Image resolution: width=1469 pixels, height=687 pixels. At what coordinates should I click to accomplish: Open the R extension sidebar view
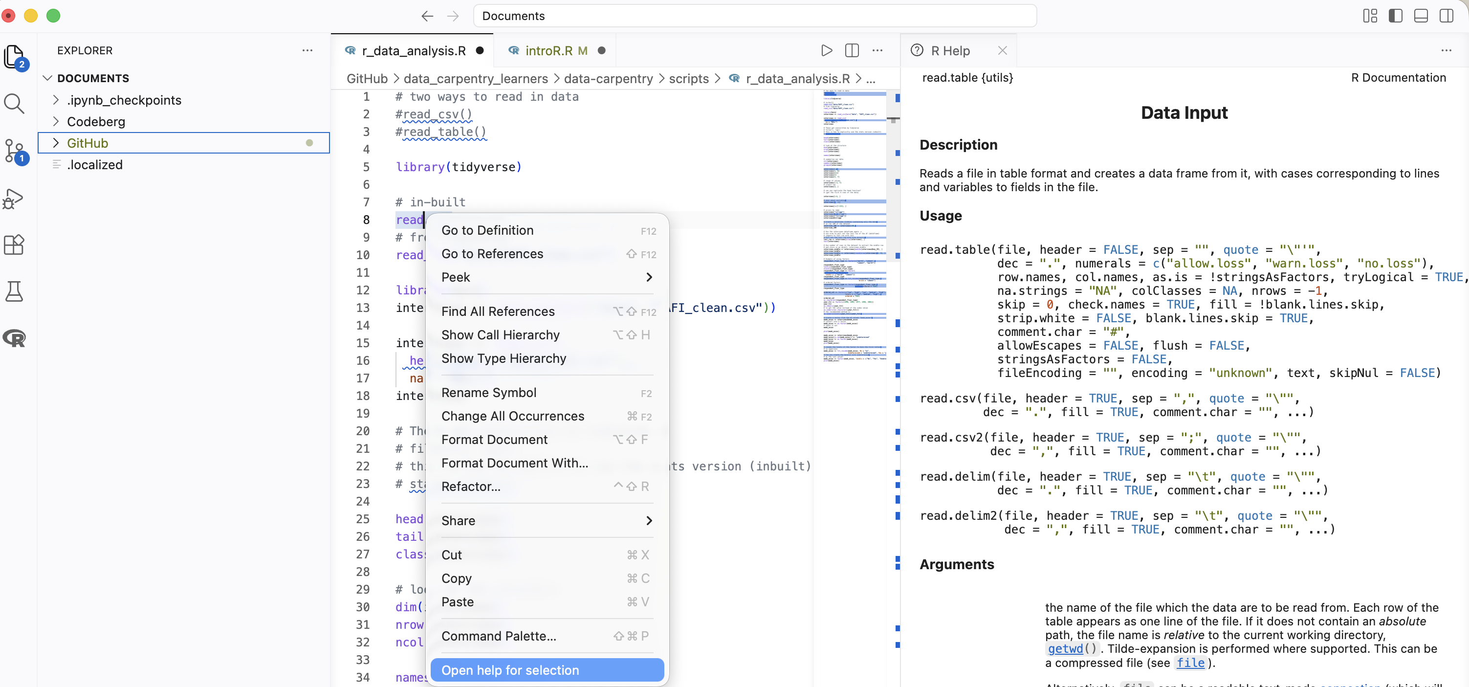tap(14, 338)
